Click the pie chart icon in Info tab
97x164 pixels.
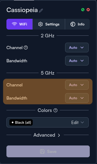coord(73,24)
